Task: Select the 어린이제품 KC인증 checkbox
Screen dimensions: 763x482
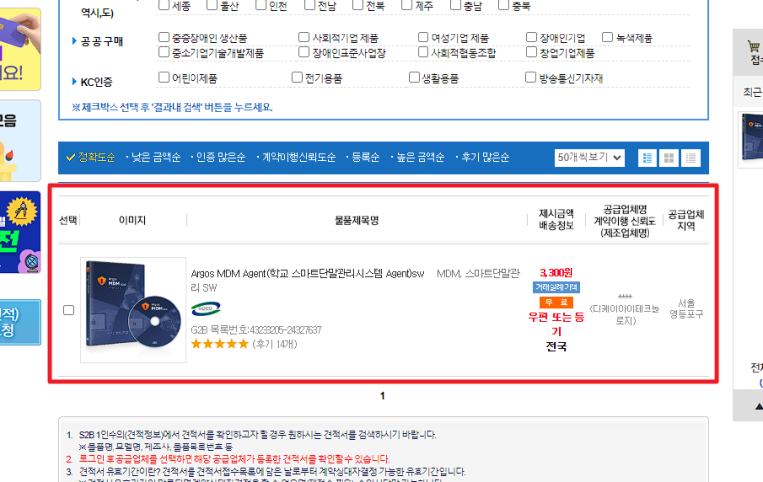Action: click(x=164, y=77)
